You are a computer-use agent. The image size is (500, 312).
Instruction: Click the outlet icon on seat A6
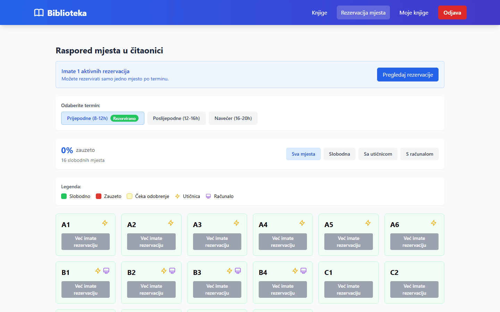(x=434, y=223)
